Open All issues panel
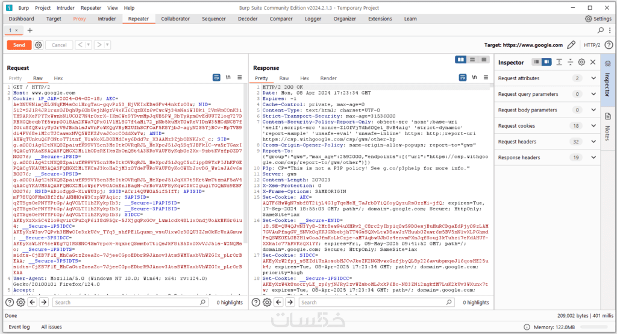Screen dimensions: 617x334 click(x=52, y=327)
